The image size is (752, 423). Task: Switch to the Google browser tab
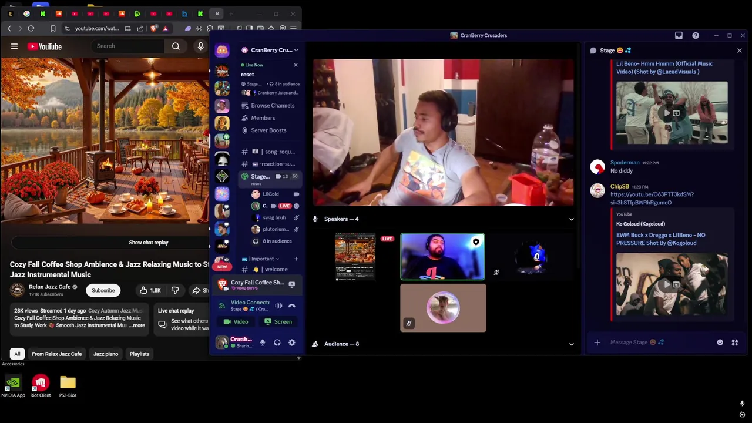click(x=26, y=14)
